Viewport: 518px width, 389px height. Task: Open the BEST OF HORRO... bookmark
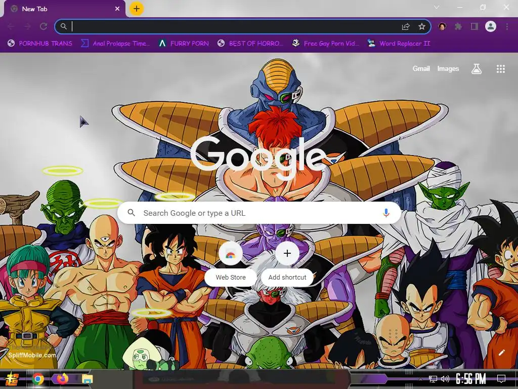[251, 44]
